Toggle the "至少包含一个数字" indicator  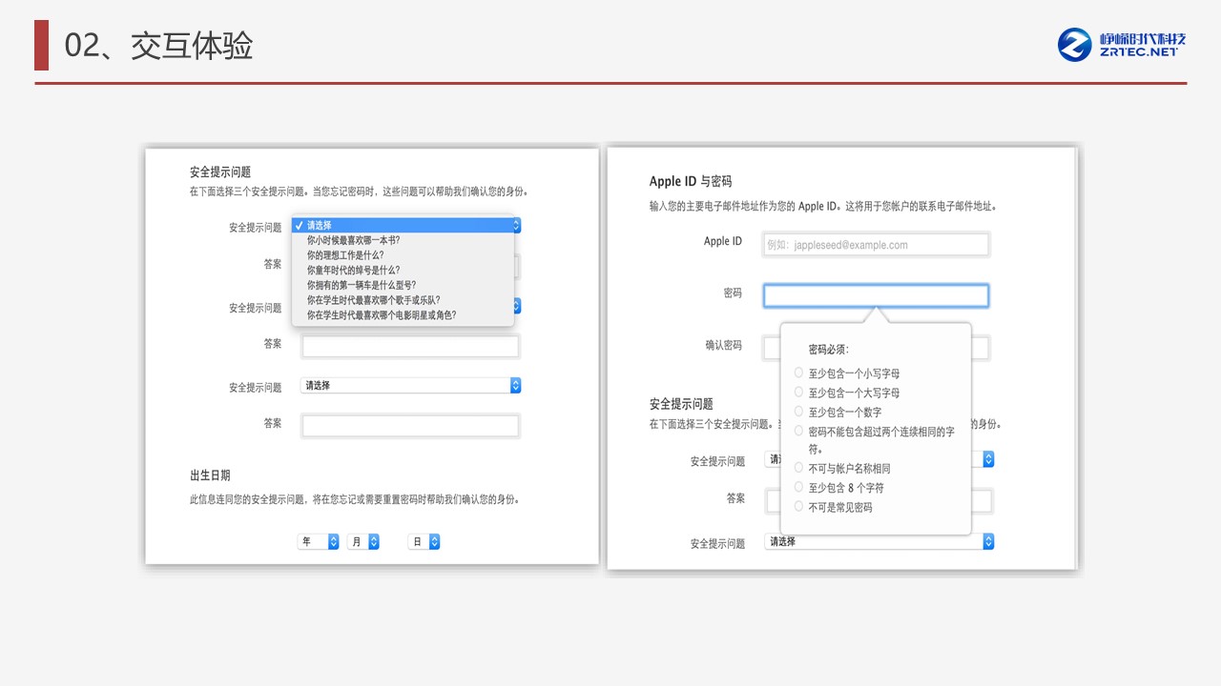[x=799, y=412]
